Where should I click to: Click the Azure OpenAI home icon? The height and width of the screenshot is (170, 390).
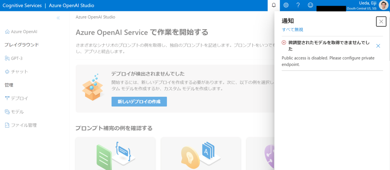pyautogui.click(x=7, y=32)
